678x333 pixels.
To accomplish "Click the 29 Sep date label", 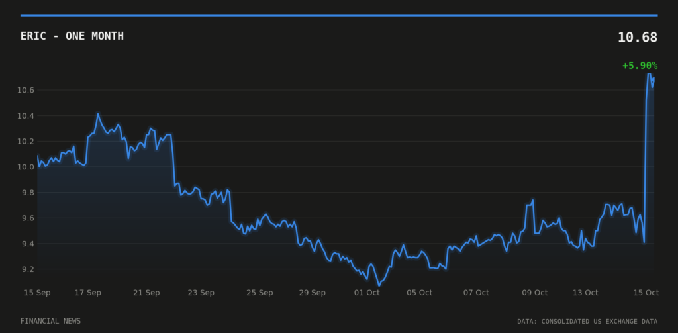I will 313,293.
